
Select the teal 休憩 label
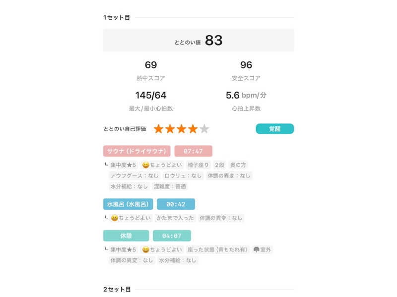point(126,236)
